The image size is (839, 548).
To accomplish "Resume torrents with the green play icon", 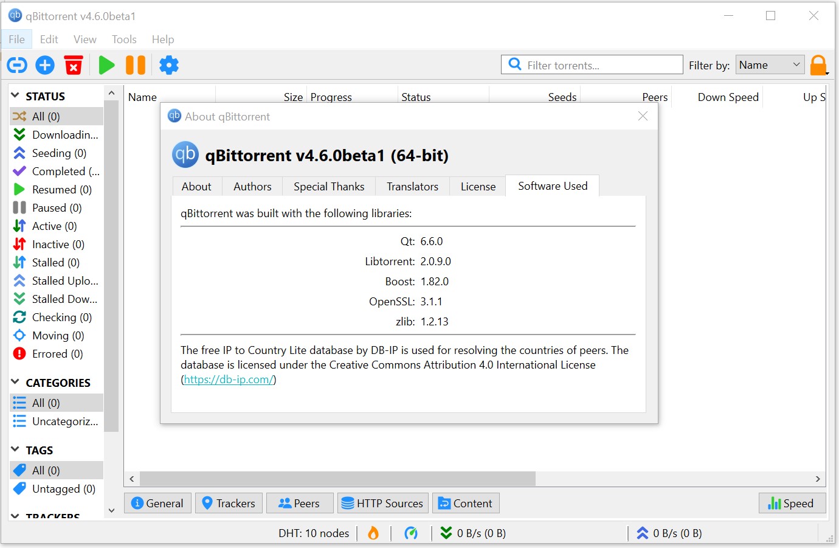I will tap(106, 65).
